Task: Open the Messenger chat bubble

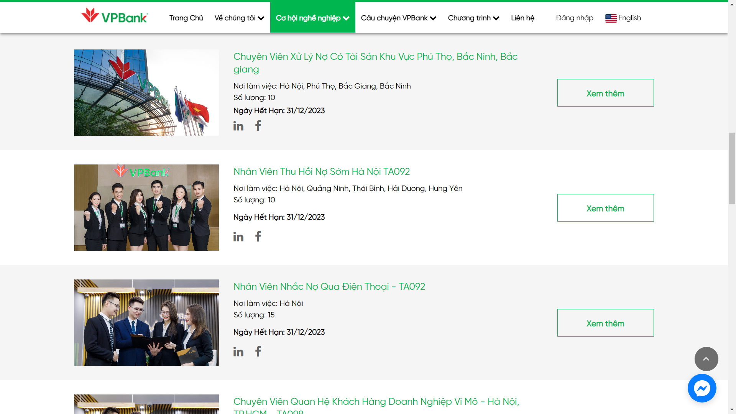Action: coord(702,388)
